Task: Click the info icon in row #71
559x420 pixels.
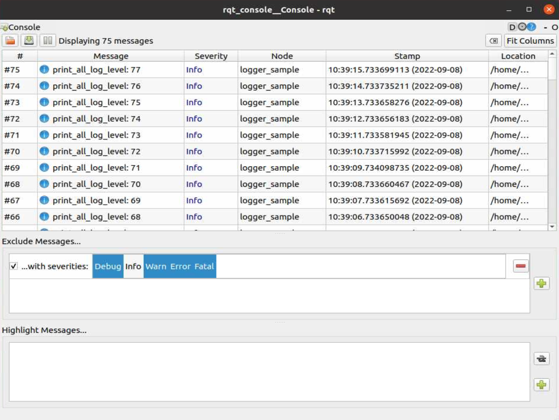Action: coord(44,135)
